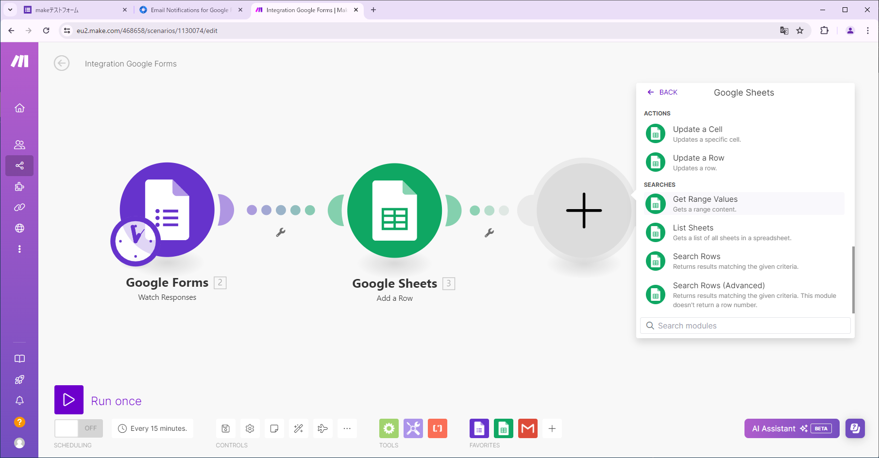The width and height of the screenshot is (879, 458).
Task: Select Update a Cell action
Action: 744,134
